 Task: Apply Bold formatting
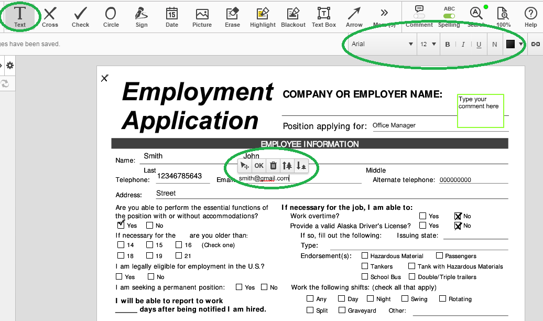(x=448, y=44)
